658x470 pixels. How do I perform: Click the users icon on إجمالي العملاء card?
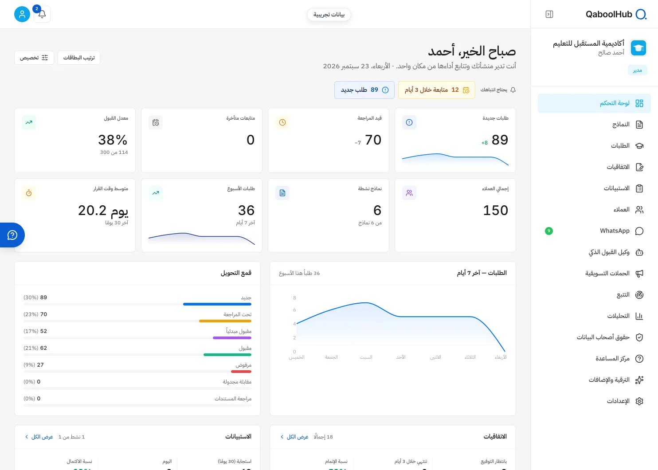(x=409, y=193)
